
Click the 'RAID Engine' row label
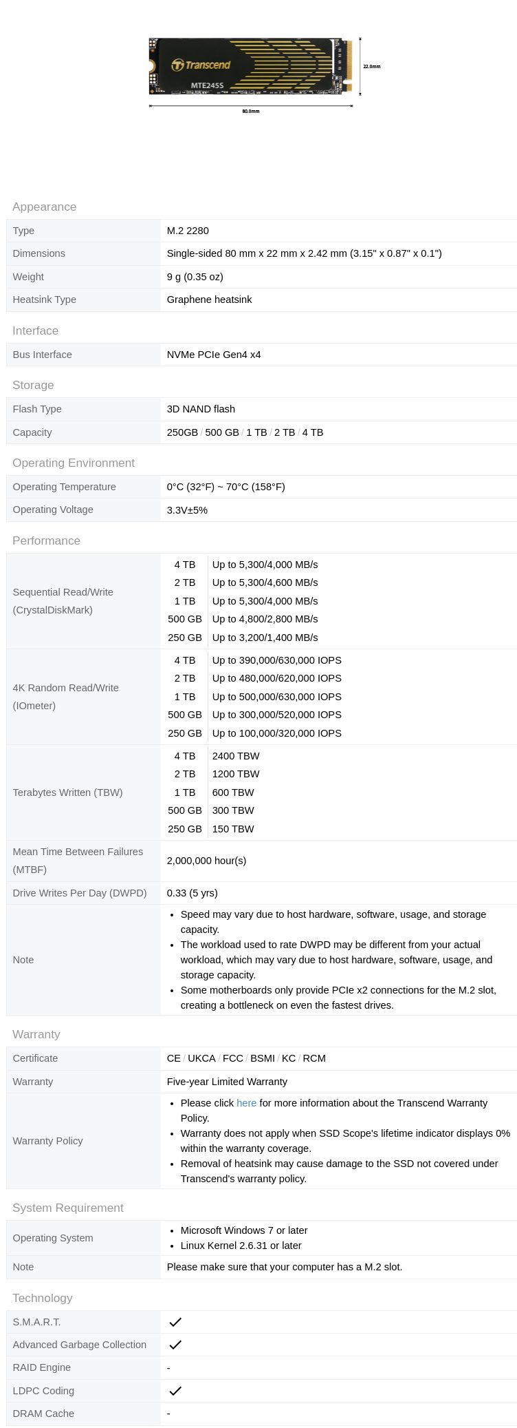click(41, 1367)
